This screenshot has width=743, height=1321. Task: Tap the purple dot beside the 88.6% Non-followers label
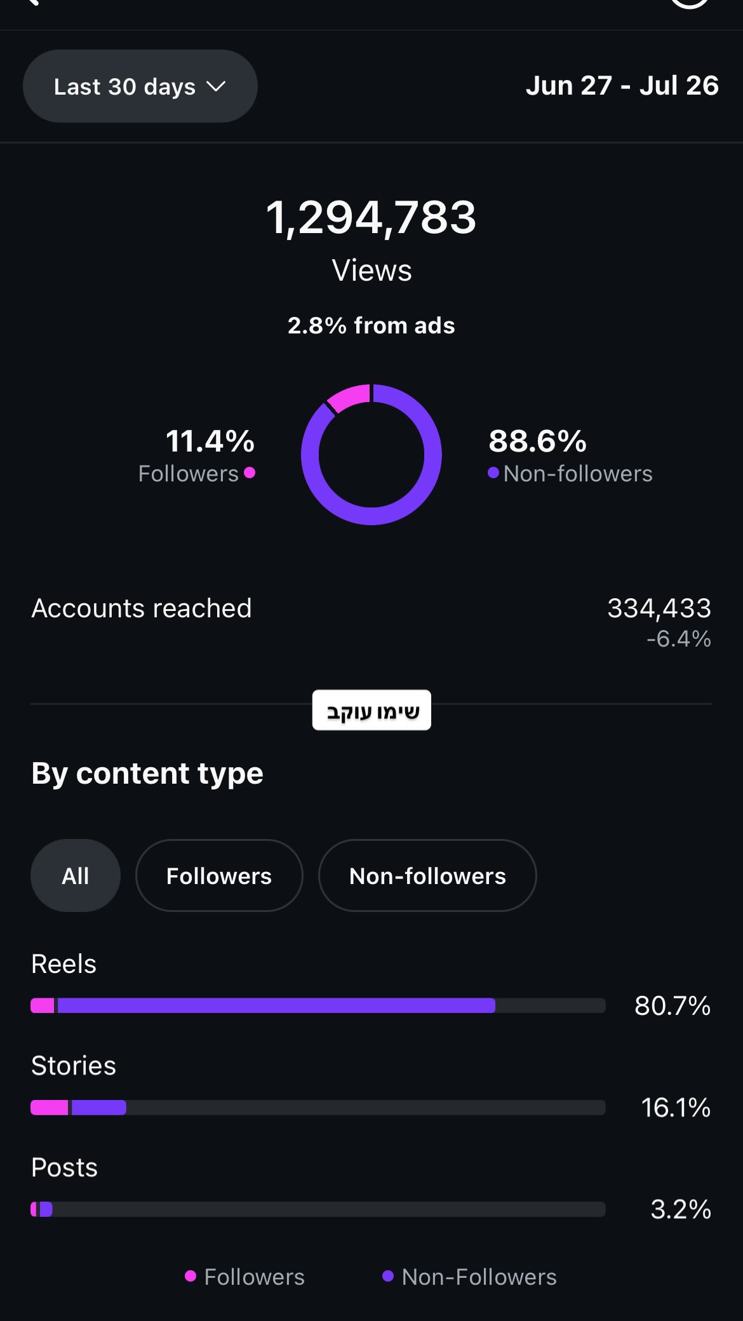point(493,473)
